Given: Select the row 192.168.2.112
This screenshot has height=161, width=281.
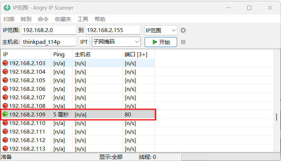Looking at the screenshot, I should click(x=78, y=140).
